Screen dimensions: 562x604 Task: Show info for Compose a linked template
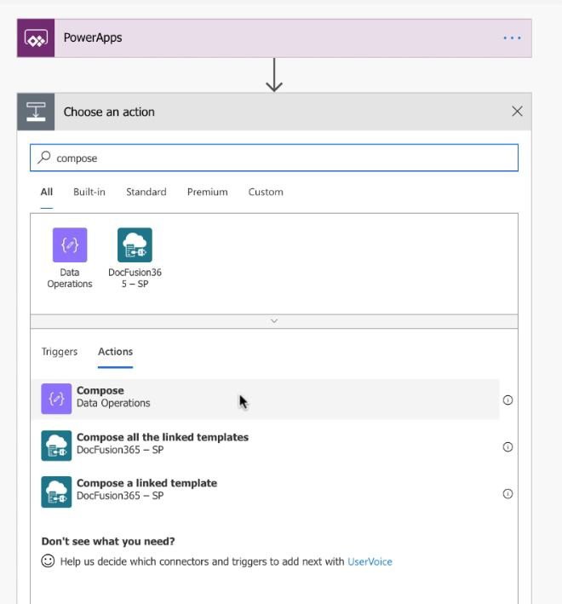(508, 494)
